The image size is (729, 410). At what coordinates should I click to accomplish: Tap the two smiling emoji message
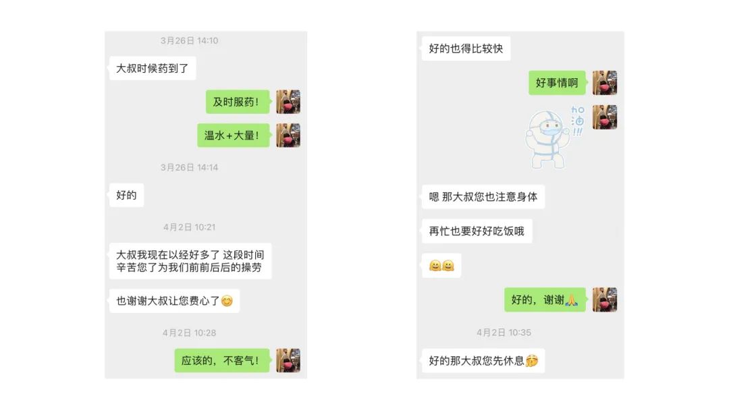[x=441, y=266]
